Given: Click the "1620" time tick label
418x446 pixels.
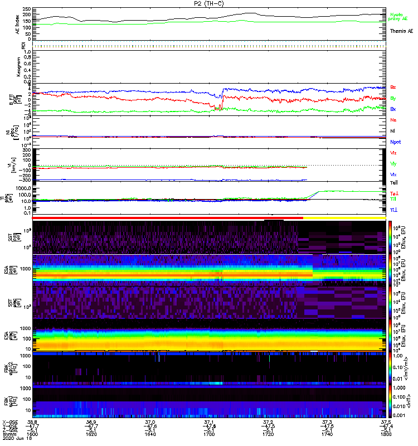Looking at the screenshot, I should coord(91,434).
